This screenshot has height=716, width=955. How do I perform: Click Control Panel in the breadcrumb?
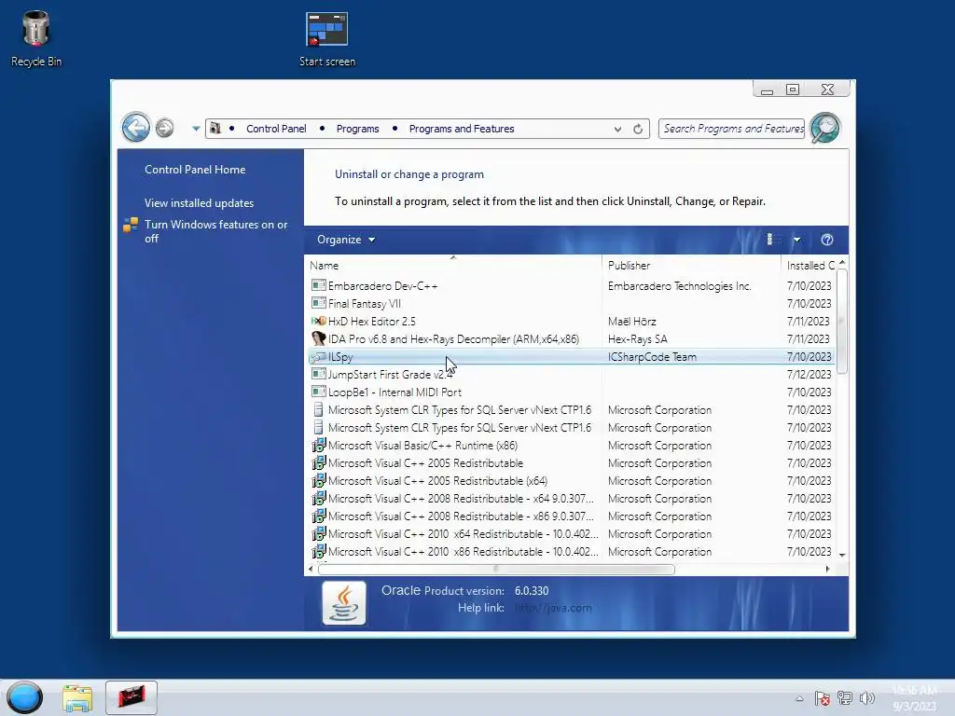(276, 129)
